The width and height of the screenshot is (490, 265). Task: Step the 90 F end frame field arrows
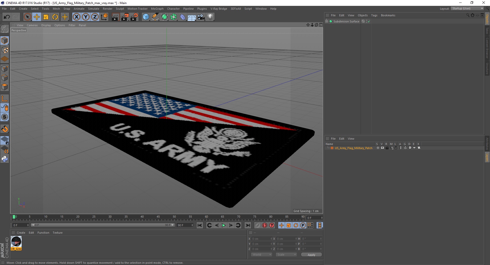point(192,225)
